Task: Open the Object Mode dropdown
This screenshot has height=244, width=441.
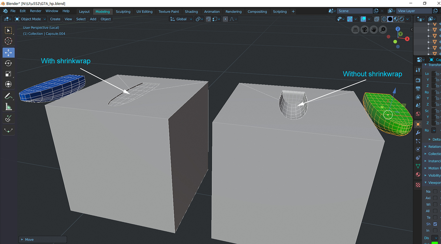Action: 30,19
